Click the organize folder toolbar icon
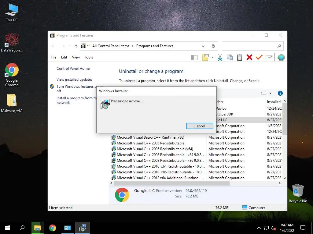The image size is (313, 234). (205, 57)
